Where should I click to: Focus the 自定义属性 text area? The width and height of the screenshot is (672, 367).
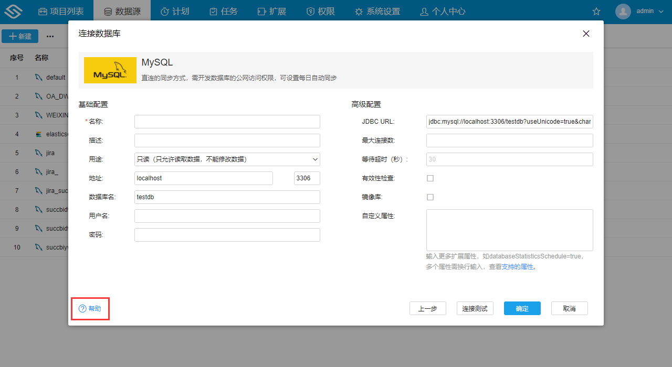click(x=509, y=230)
